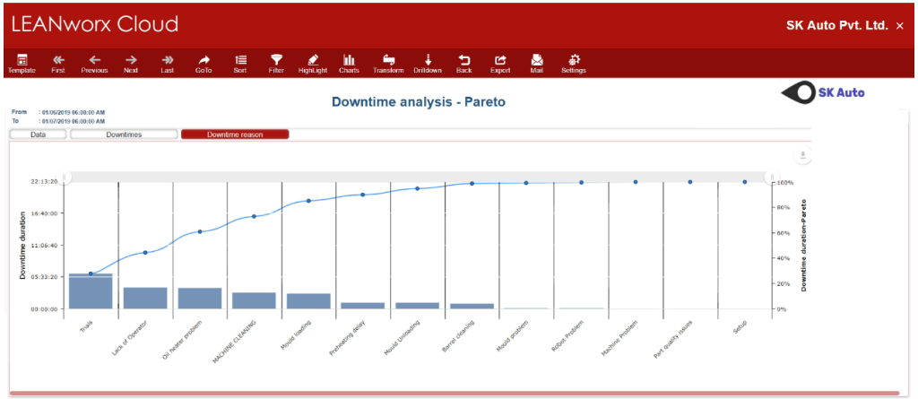This screenshot has height=399, width=918.
Task: Close the SK Auto Pvt. Ltd. window
Action: pos(900,26)
